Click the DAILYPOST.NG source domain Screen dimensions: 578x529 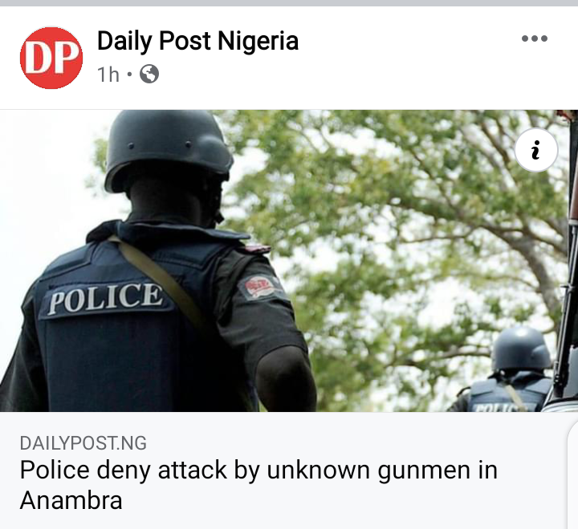click(x=83, y=443)
